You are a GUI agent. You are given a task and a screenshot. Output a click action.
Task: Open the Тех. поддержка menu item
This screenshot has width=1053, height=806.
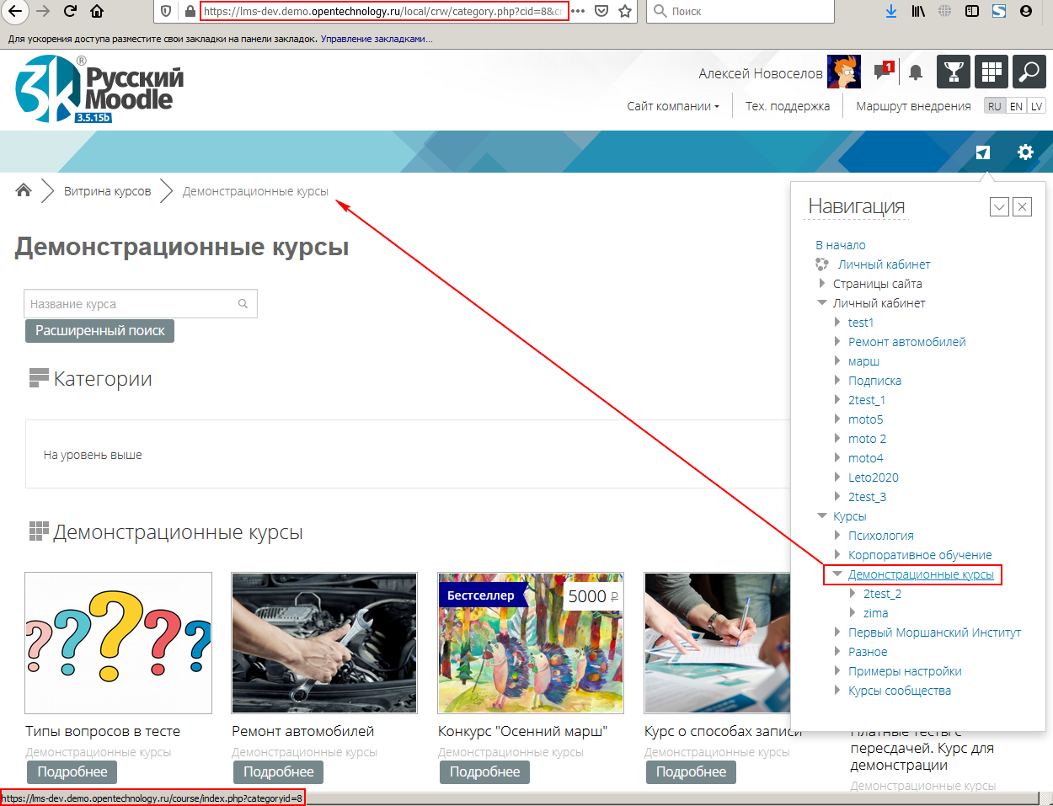pyautogui.click(x=787, y=106)
